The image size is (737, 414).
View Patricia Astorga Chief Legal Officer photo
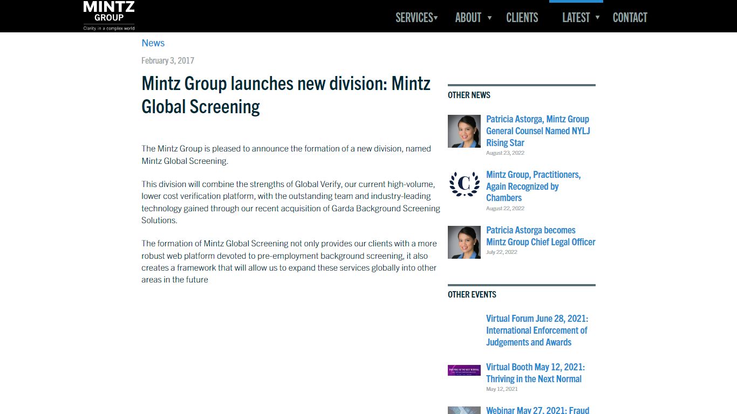tap(464, 242)
